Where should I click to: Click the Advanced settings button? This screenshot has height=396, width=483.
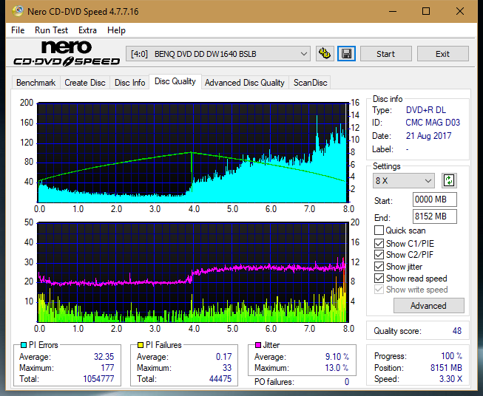pos(428,306)
